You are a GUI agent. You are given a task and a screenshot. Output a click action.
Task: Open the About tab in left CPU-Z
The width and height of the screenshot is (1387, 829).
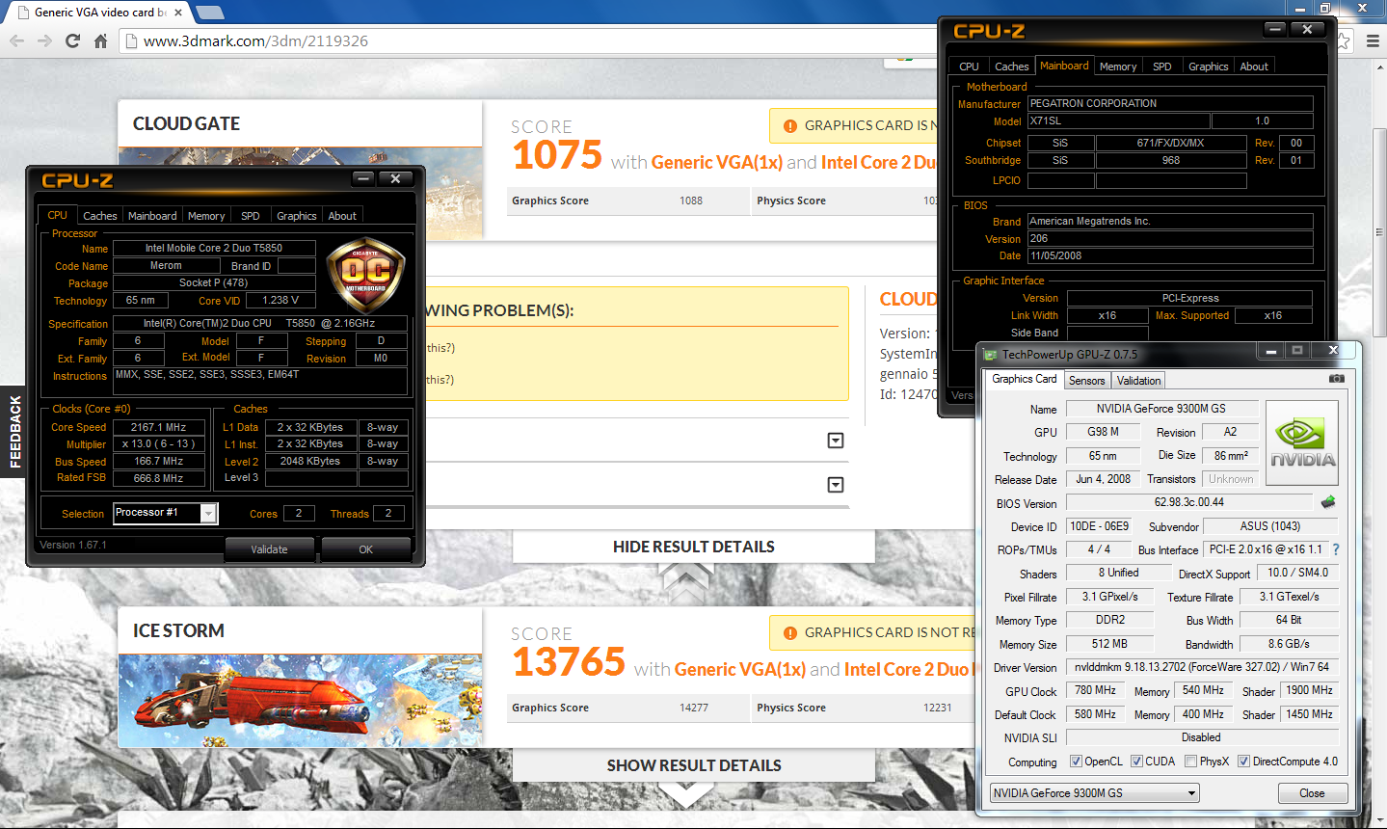(x=342, y=216)
